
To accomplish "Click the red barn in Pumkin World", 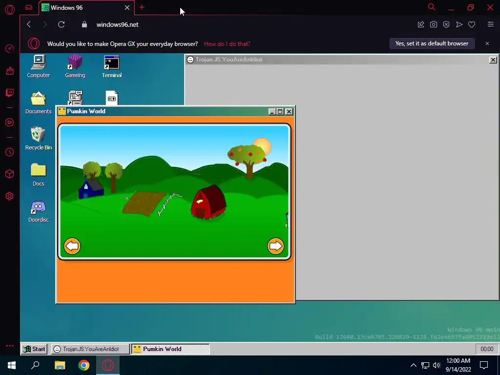I will point(208,202).
